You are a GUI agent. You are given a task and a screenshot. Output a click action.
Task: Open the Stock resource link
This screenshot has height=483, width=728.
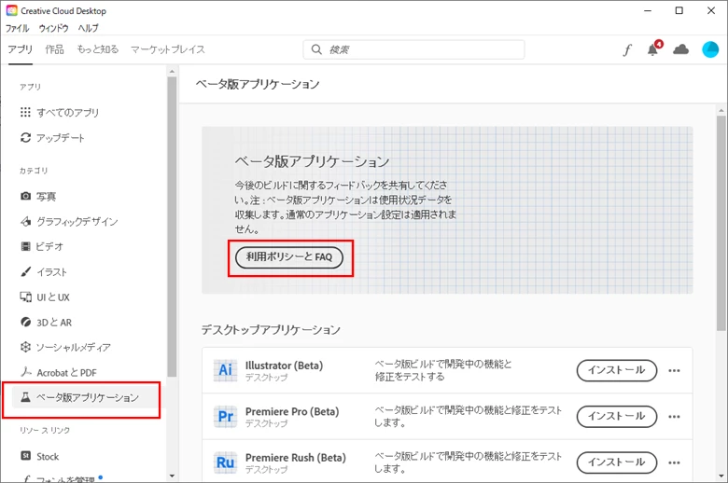click(x=48, y=457)
